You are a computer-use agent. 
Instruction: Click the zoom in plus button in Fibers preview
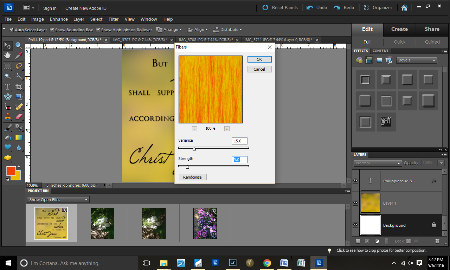[227, 129]
